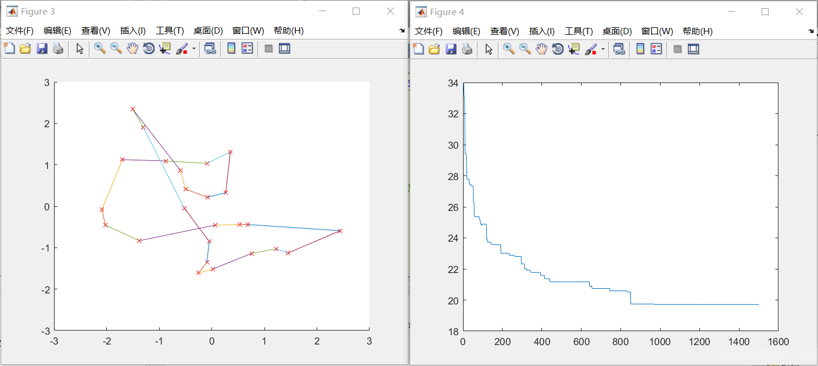Expand Brush tool color dropdown in Figure 3
Image resolution: width=818 pixels, height=366 pixels.
(x=194, y=49)
